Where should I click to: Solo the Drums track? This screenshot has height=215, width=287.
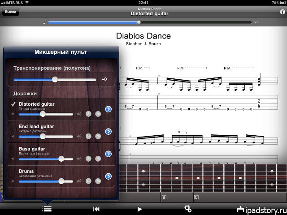pyautogui.click(x=88, y=181)
